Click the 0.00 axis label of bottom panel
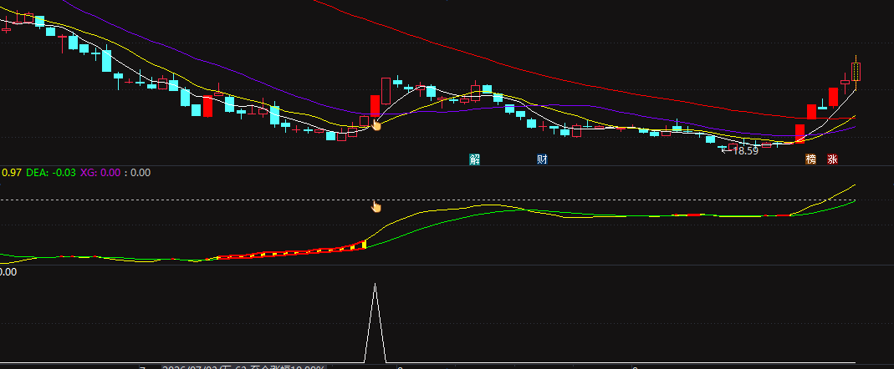The height and width of the screenshot is (369, 894). pyautogui.click(x=8, y=272)
